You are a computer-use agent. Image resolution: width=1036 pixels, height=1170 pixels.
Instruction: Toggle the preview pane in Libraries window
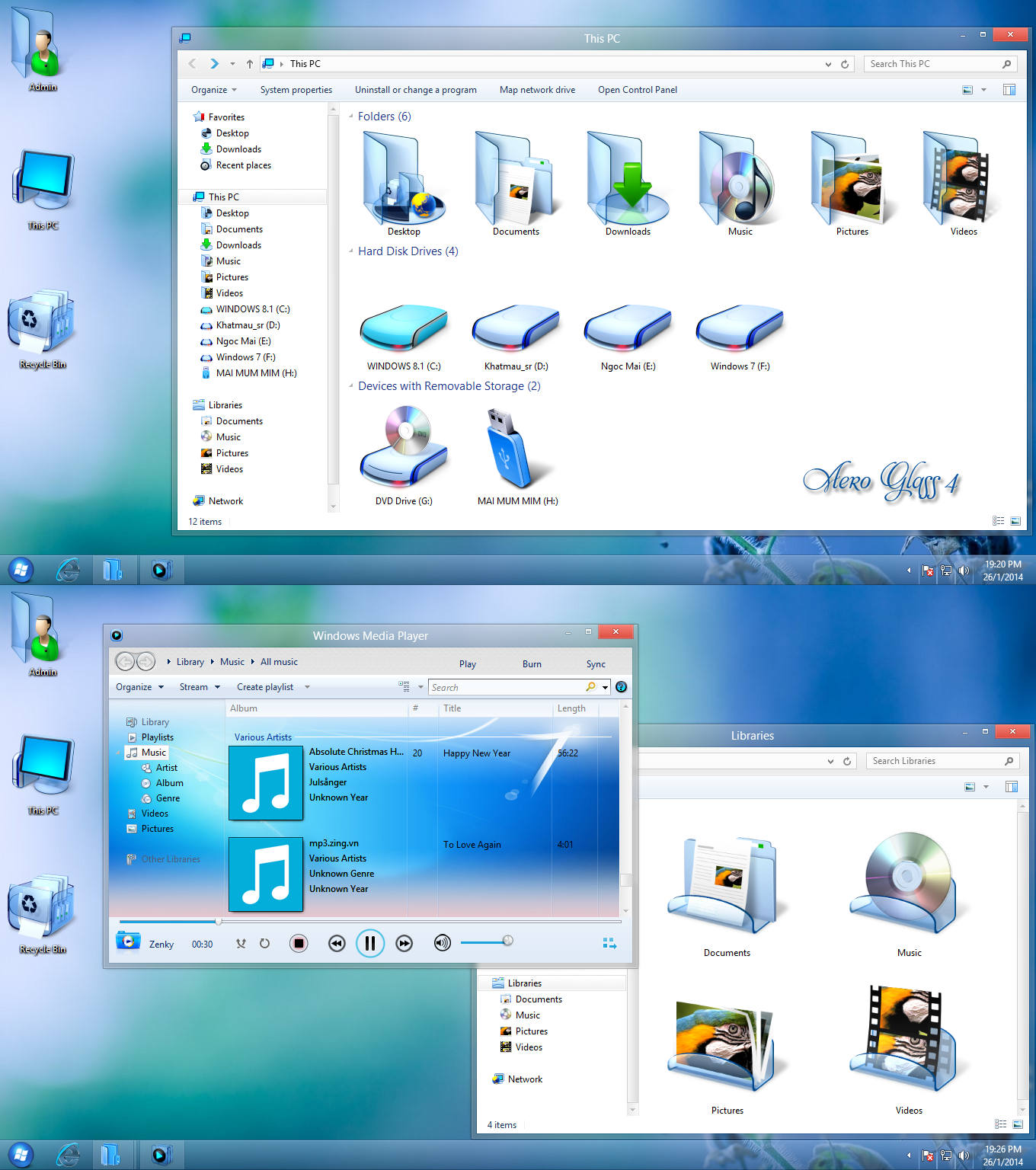tap(1012, 787)
